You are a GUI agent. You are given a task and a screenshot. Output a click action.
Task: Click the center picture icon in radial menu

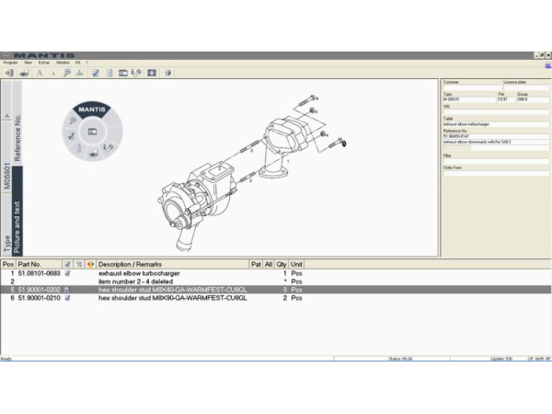click(x=91, y=132)
